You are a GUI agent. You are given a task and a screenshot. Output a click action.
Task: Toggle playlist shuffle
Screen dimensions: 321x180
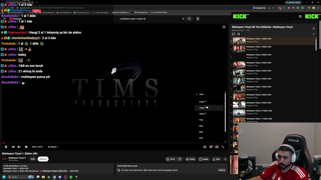point(238,34)
